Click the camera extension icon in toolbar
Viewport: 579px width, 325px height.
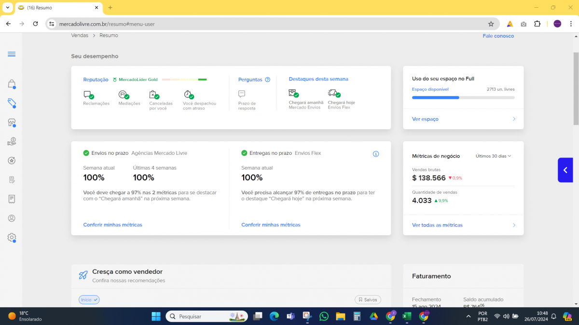[524, 24]
